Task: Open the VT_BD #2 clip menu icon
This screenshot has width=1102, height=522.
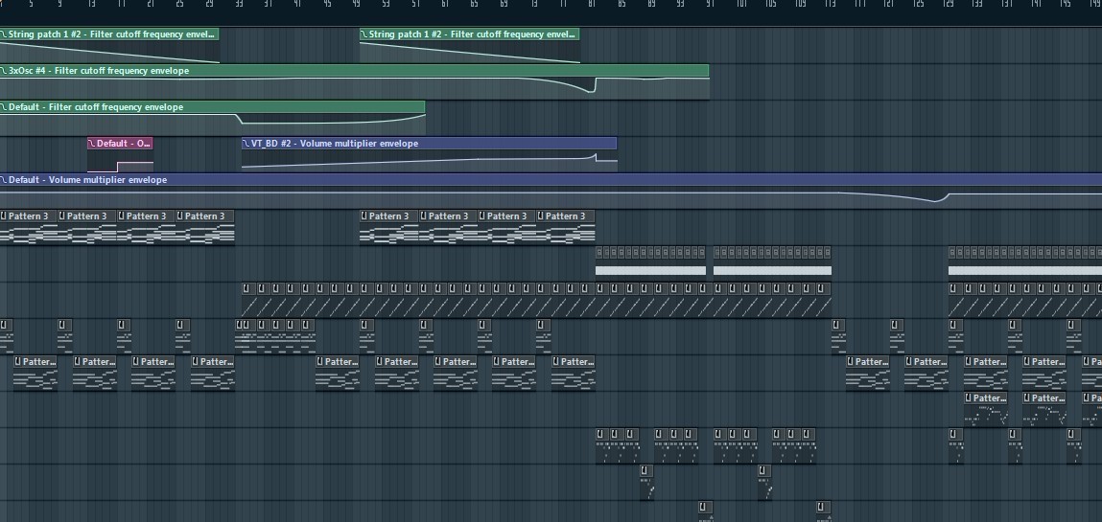Action: [x=246, y=144]
